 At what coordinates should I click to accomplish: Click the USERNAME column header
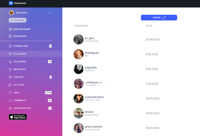81,26
